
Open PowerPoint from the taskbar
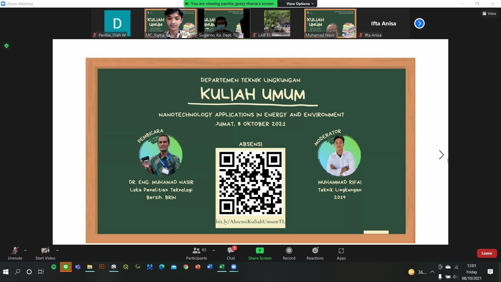198,267
